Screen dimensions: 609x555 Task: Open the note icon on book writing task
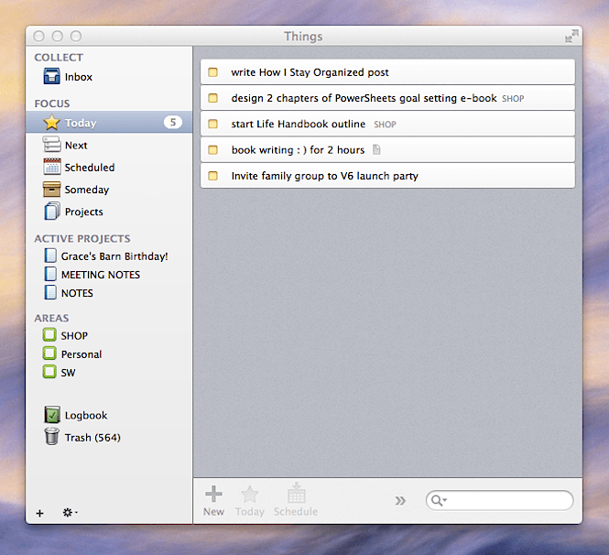coord(376,149)
